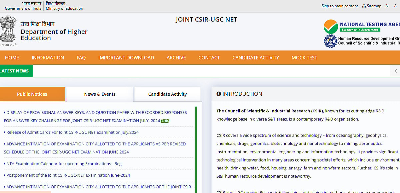This screenshot has height=193, width=400.
Task: Open Release of Admit Cards notice
Action: coord(72,132)
